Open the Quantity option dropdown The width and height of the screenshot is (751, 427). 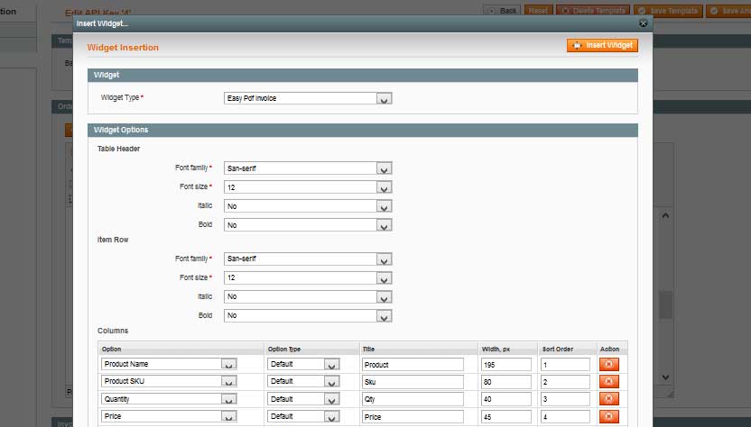click(x=169, y=399)
